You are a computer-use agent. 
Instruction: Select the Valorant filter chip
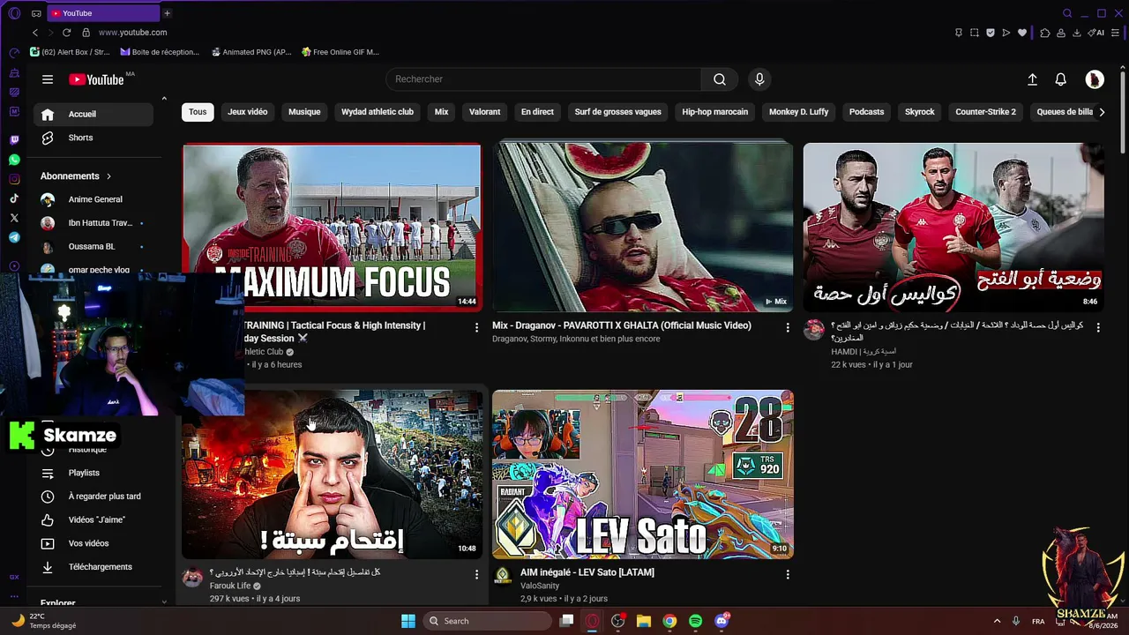coord(484,112)
